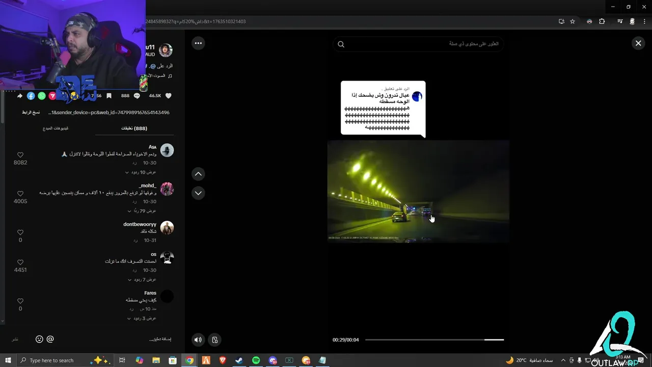Open comments bubble showing 888

click(137, 95)
